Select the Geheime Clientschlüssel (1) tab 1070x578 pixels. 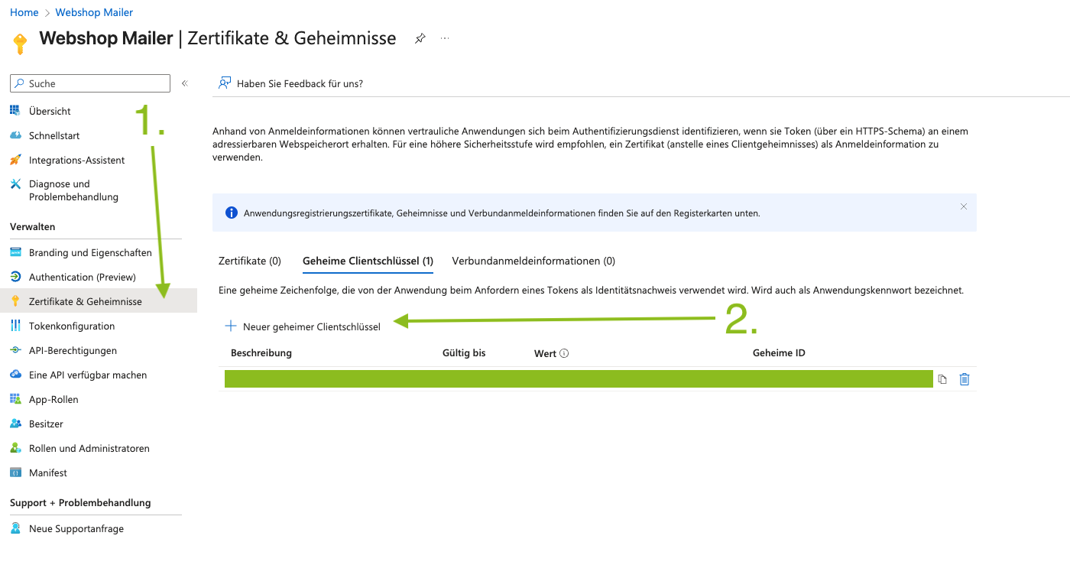(x=368, y=261)
